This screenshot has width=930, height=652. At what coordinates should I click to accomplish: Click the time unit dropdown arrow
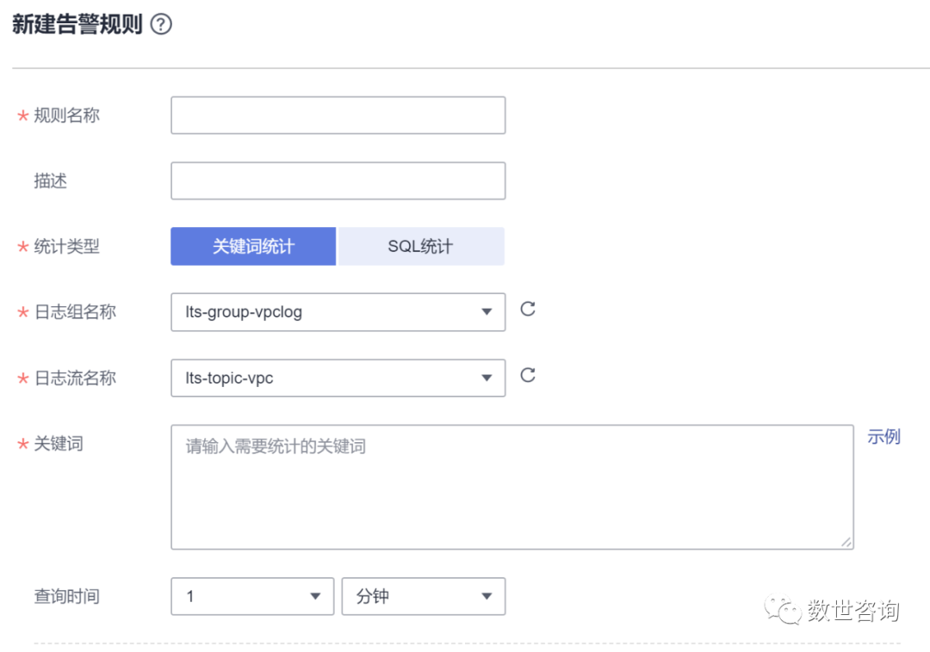pyautogui.click(x=487, y=596)
